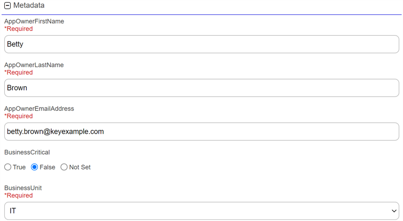
Task: Click the Required note under BusinessUnit
Action: coord(19,195)
